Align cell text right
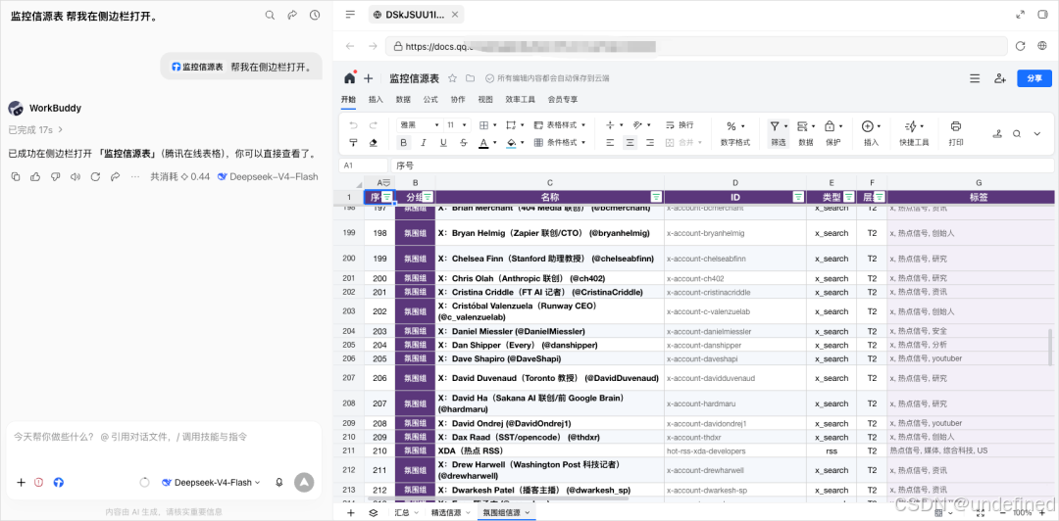 click(650, 142)
